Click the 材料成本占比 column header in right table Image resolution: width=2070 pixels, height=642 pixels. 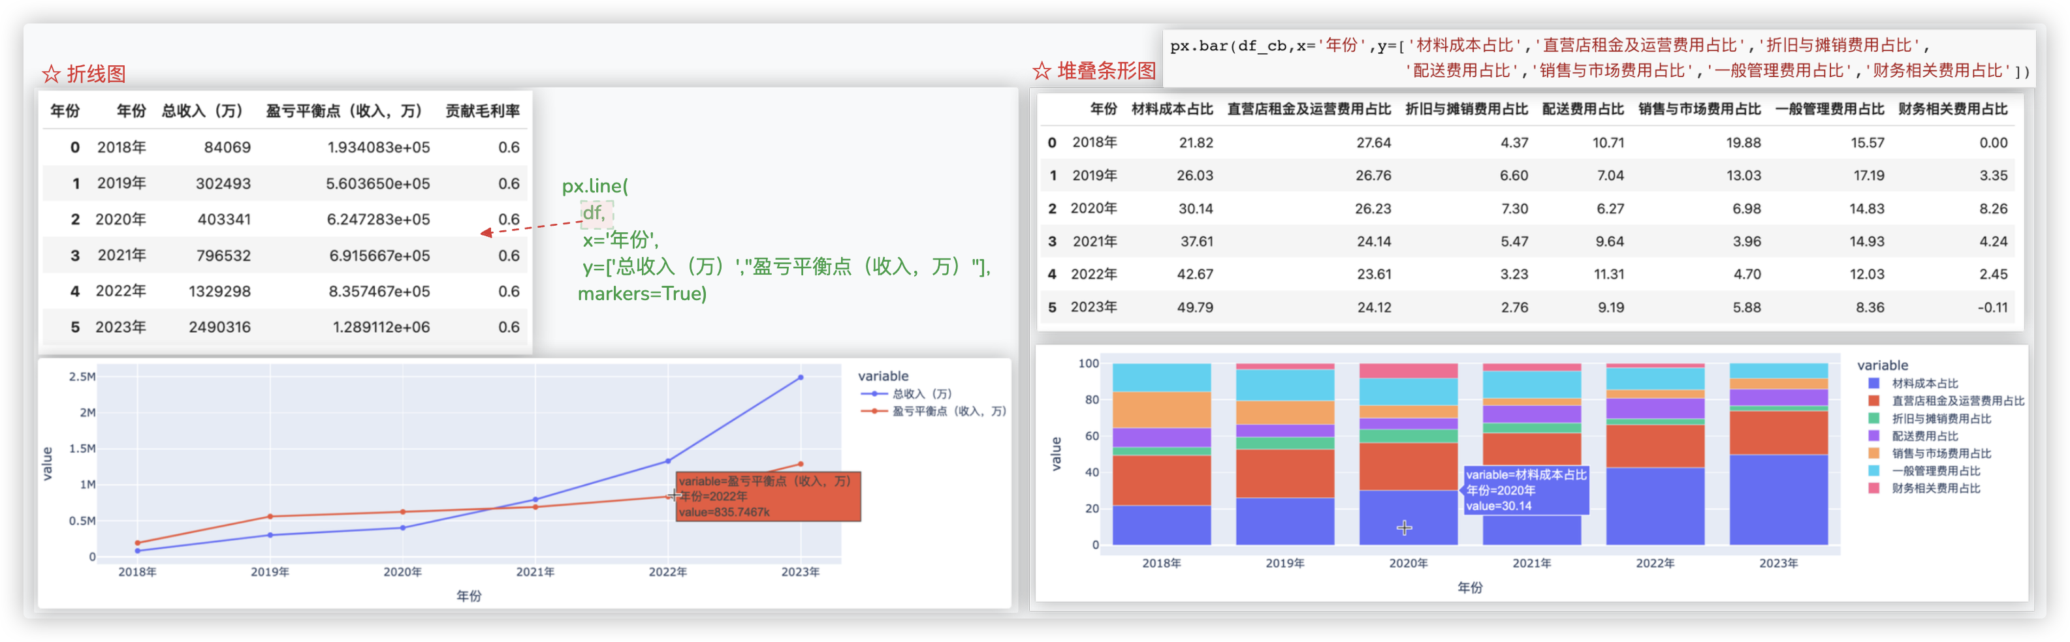[1171, 109]
